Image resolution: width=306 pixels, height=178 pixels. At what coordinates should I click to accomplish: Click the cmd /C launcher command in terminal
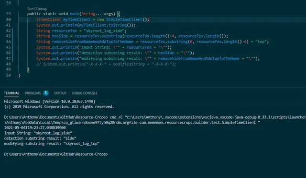click(208, 117)
